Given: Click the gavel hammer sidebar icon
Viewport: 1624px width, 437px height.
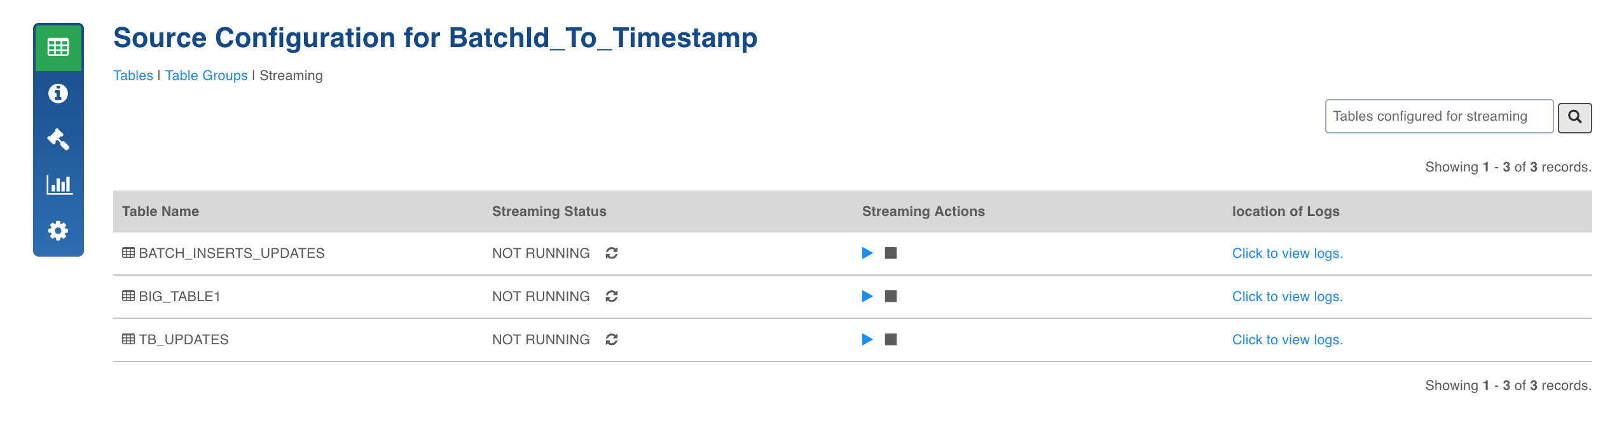Looking at the screenshot, I should [58, 139].
